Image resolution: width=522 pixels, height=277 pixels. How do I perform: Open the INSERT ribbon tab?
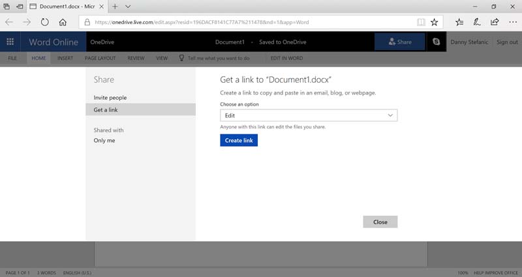click(x=65, y=58)
